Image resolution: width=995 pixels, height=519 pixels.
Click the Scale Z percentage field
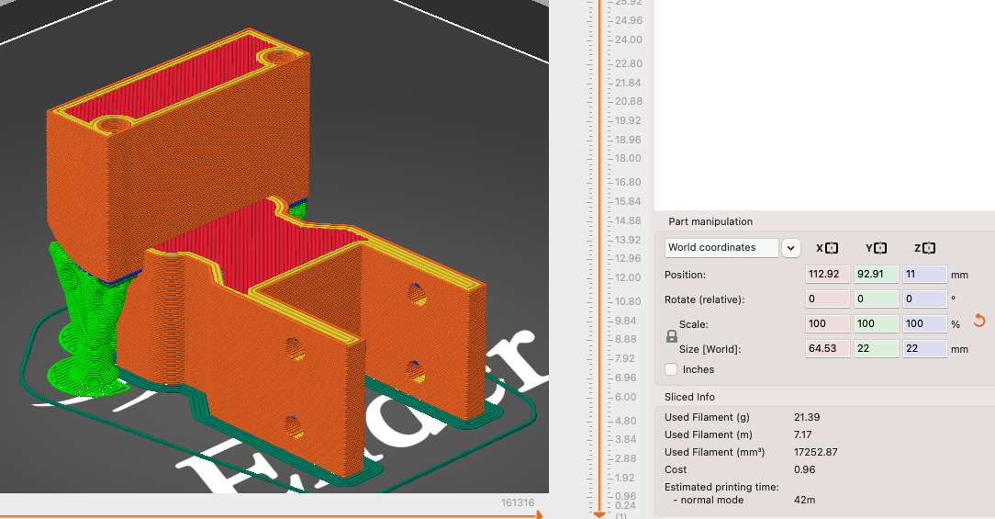coord(924,323)
